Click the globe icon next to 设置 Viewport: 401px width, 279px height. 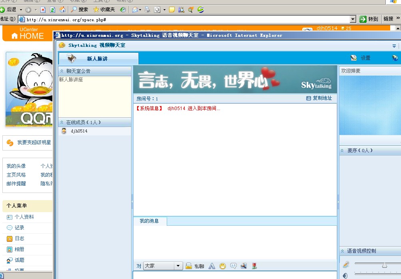click(x=395, y=58)
